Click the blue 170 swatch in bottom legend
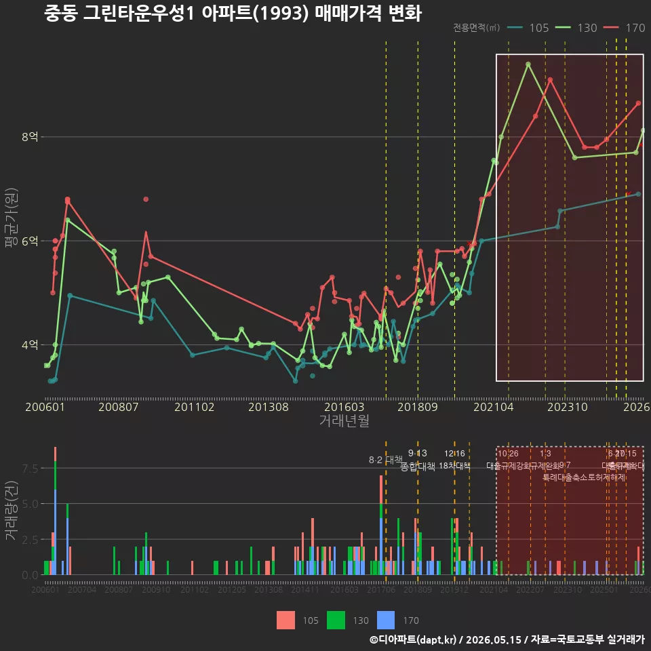The image size is (651, 651). pyautogui.click(x=386, y=620)
